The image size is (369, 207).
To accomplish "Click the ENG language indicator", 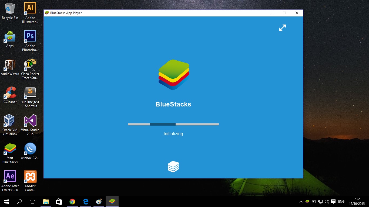I will pyautogui.click(x=341, y=202).
